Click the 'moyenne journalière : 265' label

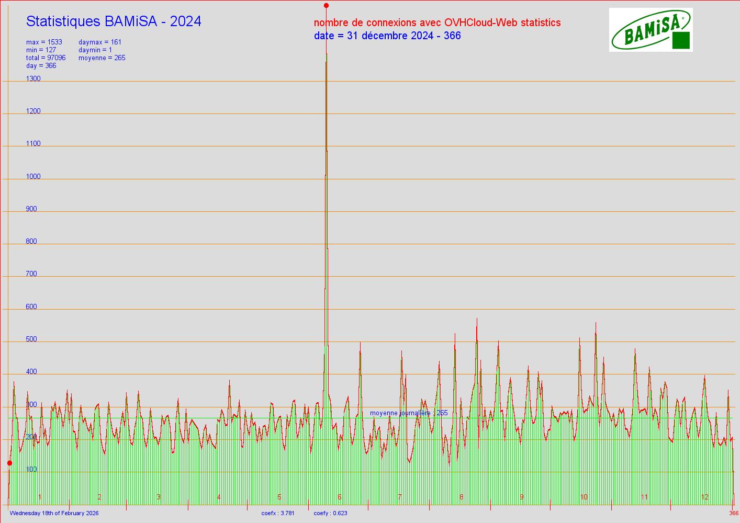coord(409,413)
